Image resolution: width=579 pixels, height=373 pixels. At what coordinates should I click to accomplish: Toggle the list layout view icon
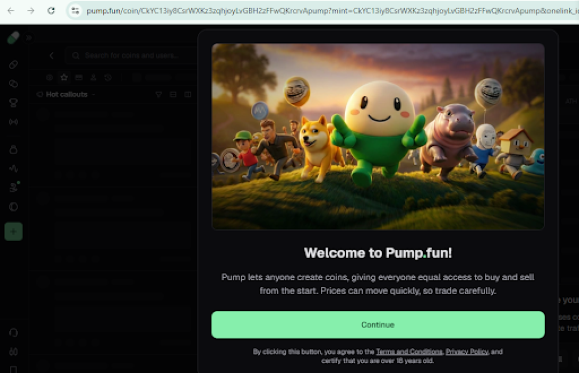pos(173,94)
